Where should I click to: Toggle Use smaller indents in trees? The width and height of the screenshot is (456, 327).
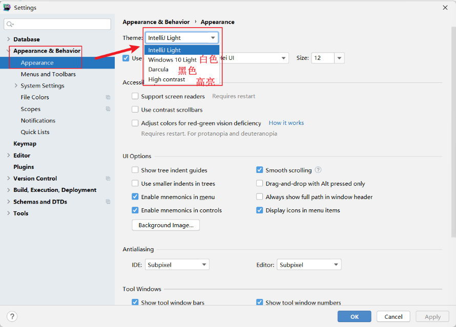pyautogui.click(x=135, y=183)
